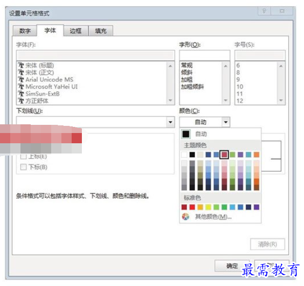This screenshot has width=304, height=286.
Task: Pick font size 9
Action: click(238, 79)
